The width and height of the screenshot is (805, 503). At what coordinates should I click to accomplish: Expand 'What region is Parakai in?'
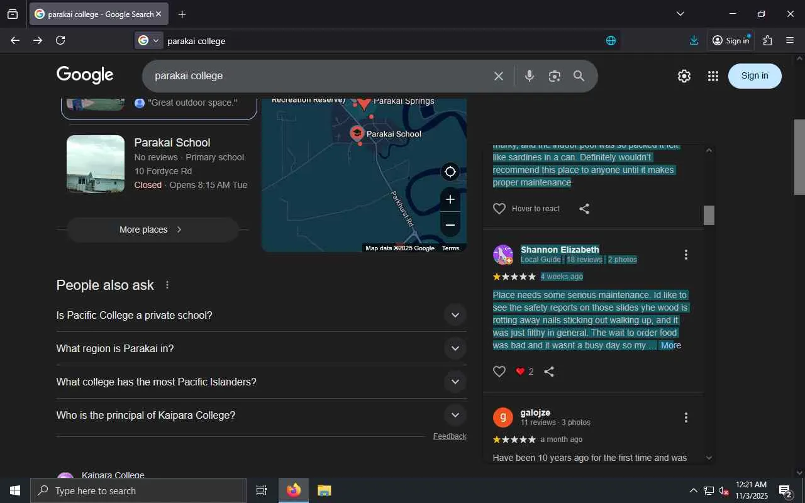coord(262,348)
